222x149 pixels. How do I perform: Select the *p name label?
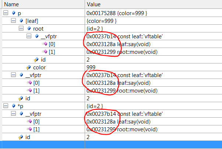[x=20, y=106]
